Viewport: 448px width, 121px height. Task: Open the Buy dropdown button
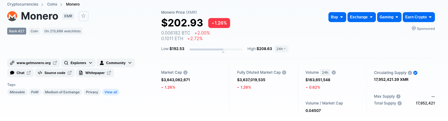point(337,17)
